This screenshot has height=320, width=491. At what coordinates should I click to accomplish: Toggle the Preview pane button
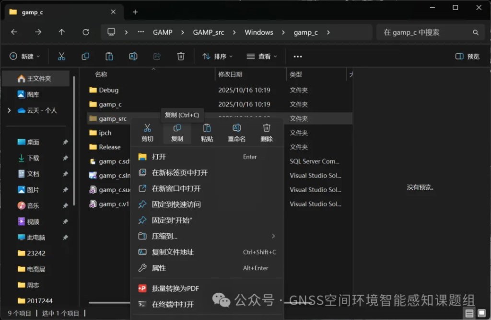467,57
